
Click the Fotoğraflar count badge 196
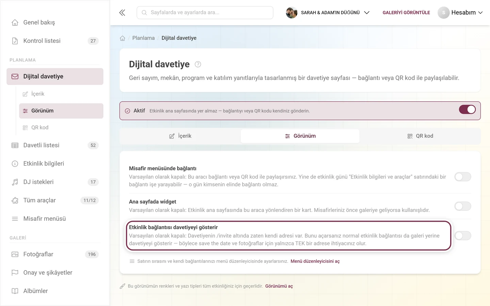(x=92, y=254)
